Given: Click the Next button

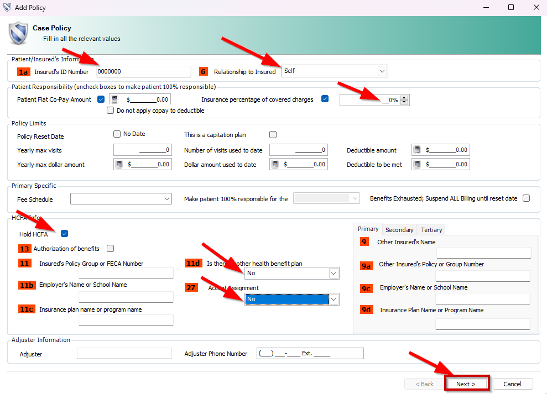Looking at the screenshot, I should point(466,384).
